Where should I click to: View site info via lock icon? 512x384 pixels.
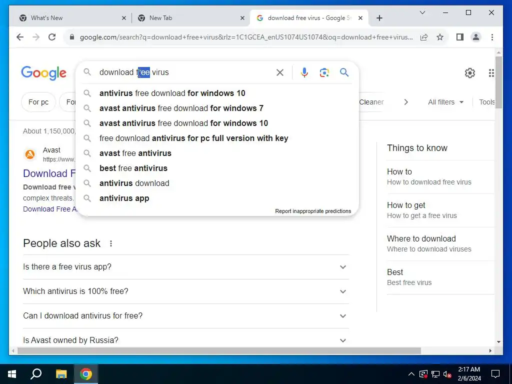click(72, 37)
